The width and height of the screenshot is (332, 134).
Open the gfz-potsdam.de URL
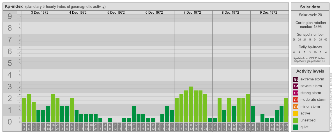click(x=310, y=61)
